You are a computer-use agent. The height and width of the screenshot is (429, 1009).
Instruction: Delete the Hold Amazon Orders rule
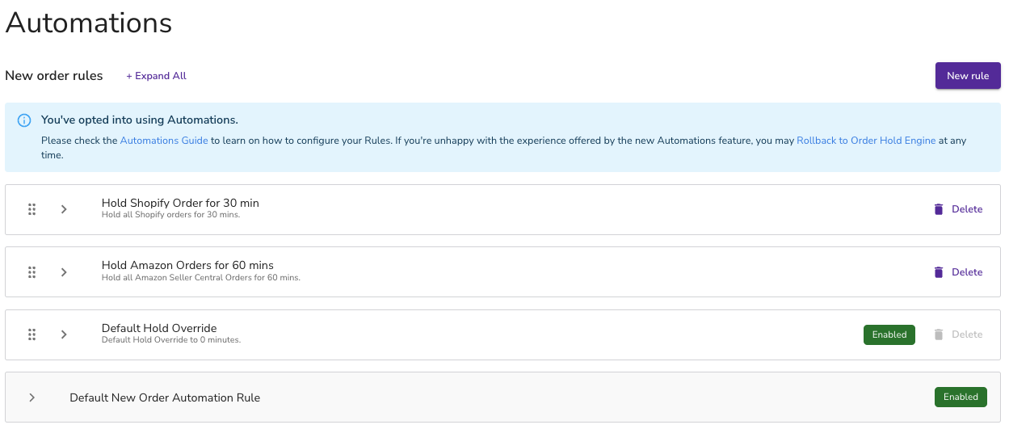(x=958, y=272)
